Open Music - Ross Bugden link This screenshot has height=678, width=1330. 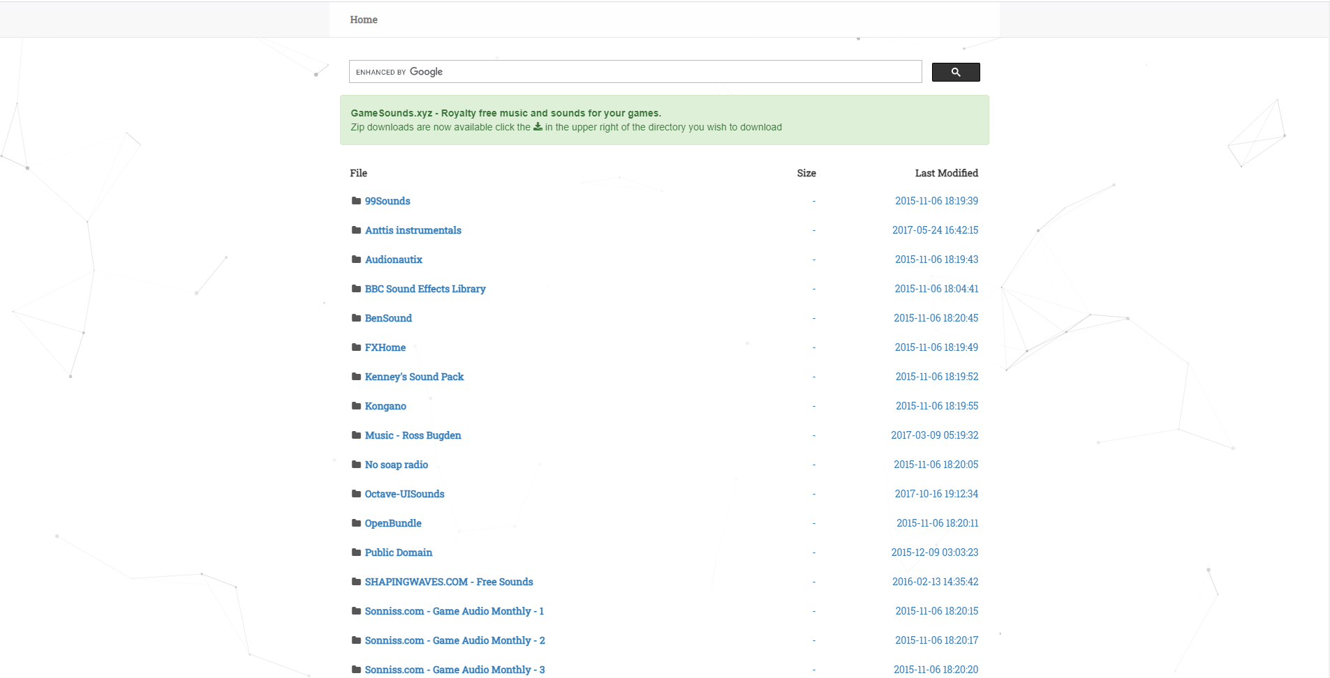pos(413,435)
